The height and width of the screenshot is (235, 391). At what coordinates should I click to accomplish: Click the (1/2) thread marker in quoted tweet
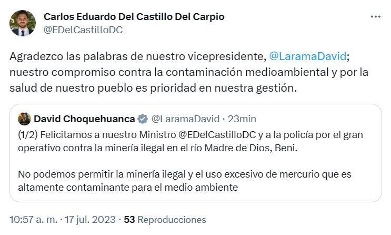(x=27, y=134)
